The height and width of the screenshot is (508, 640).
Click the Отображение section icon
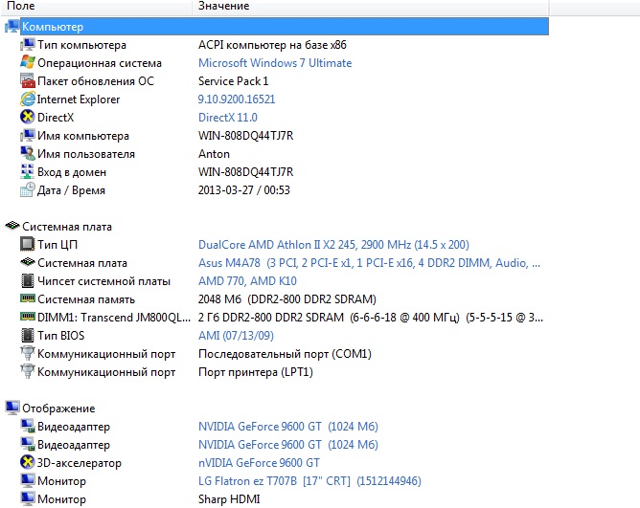(12, 409)
